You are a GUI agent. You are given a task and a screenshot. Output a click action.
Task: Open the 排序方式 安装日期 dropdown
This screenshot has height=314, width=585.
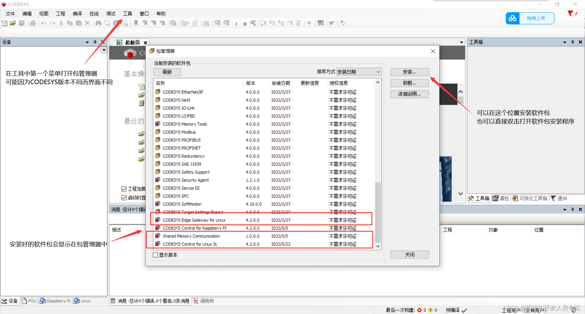point(359,72)
